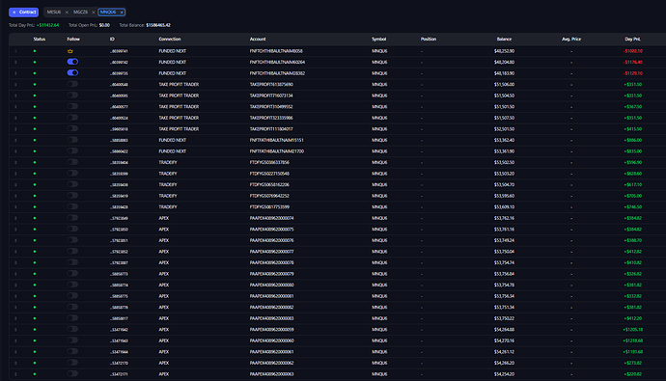666x381 pixels.
Task: Close the MNQU6 tab with its X
Action: (122, 13)
